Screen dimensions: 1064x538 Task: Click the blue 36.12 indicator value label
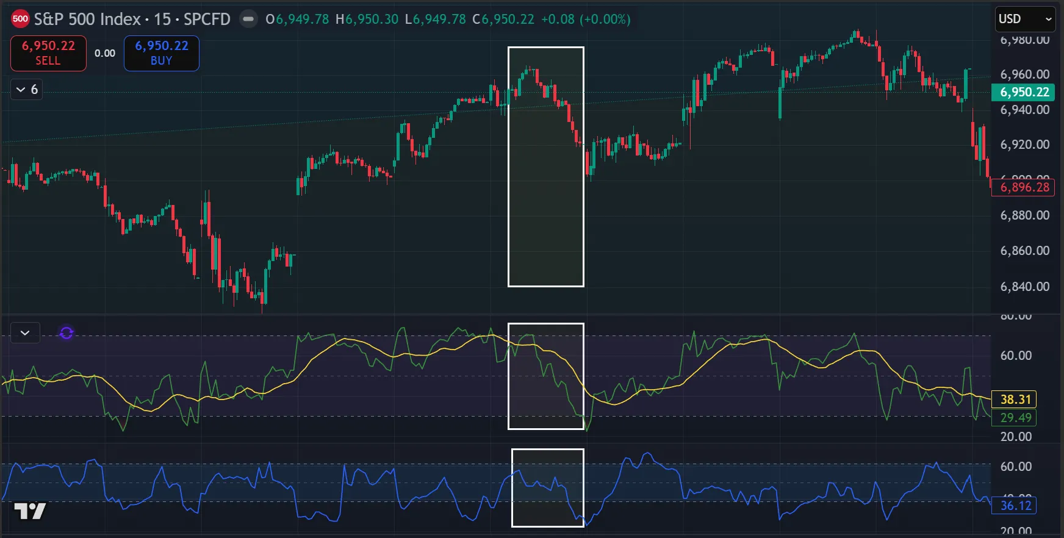pos(1015,506)
